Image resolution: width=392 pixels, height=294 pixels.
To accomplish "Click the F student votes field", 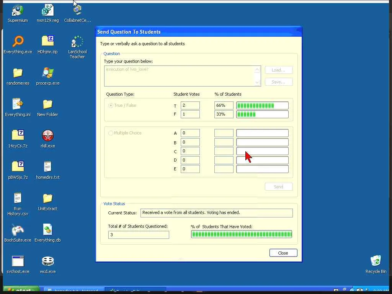I will (x=190, y=114).
